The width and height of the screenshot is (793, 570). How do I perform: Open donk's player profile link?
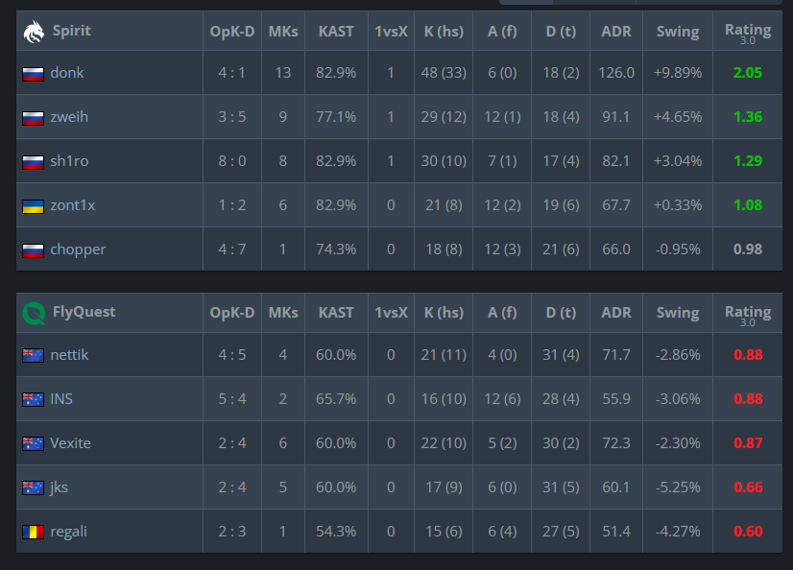tap(67, 73)
